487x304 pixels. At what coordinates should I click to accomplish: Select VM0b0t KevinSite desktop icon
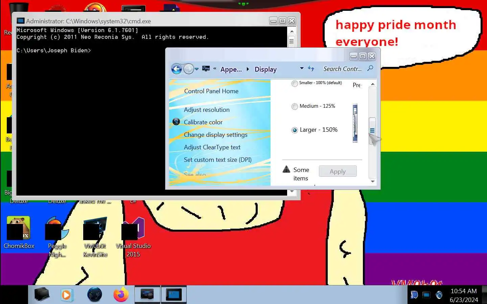point(95,237)
